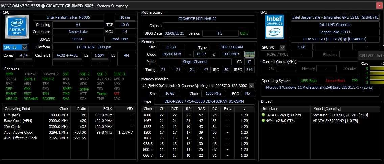This screenshot has width=384, height=164.
Task: Click the green UEFI label next to BIOS version
Action: click(244, 33)
